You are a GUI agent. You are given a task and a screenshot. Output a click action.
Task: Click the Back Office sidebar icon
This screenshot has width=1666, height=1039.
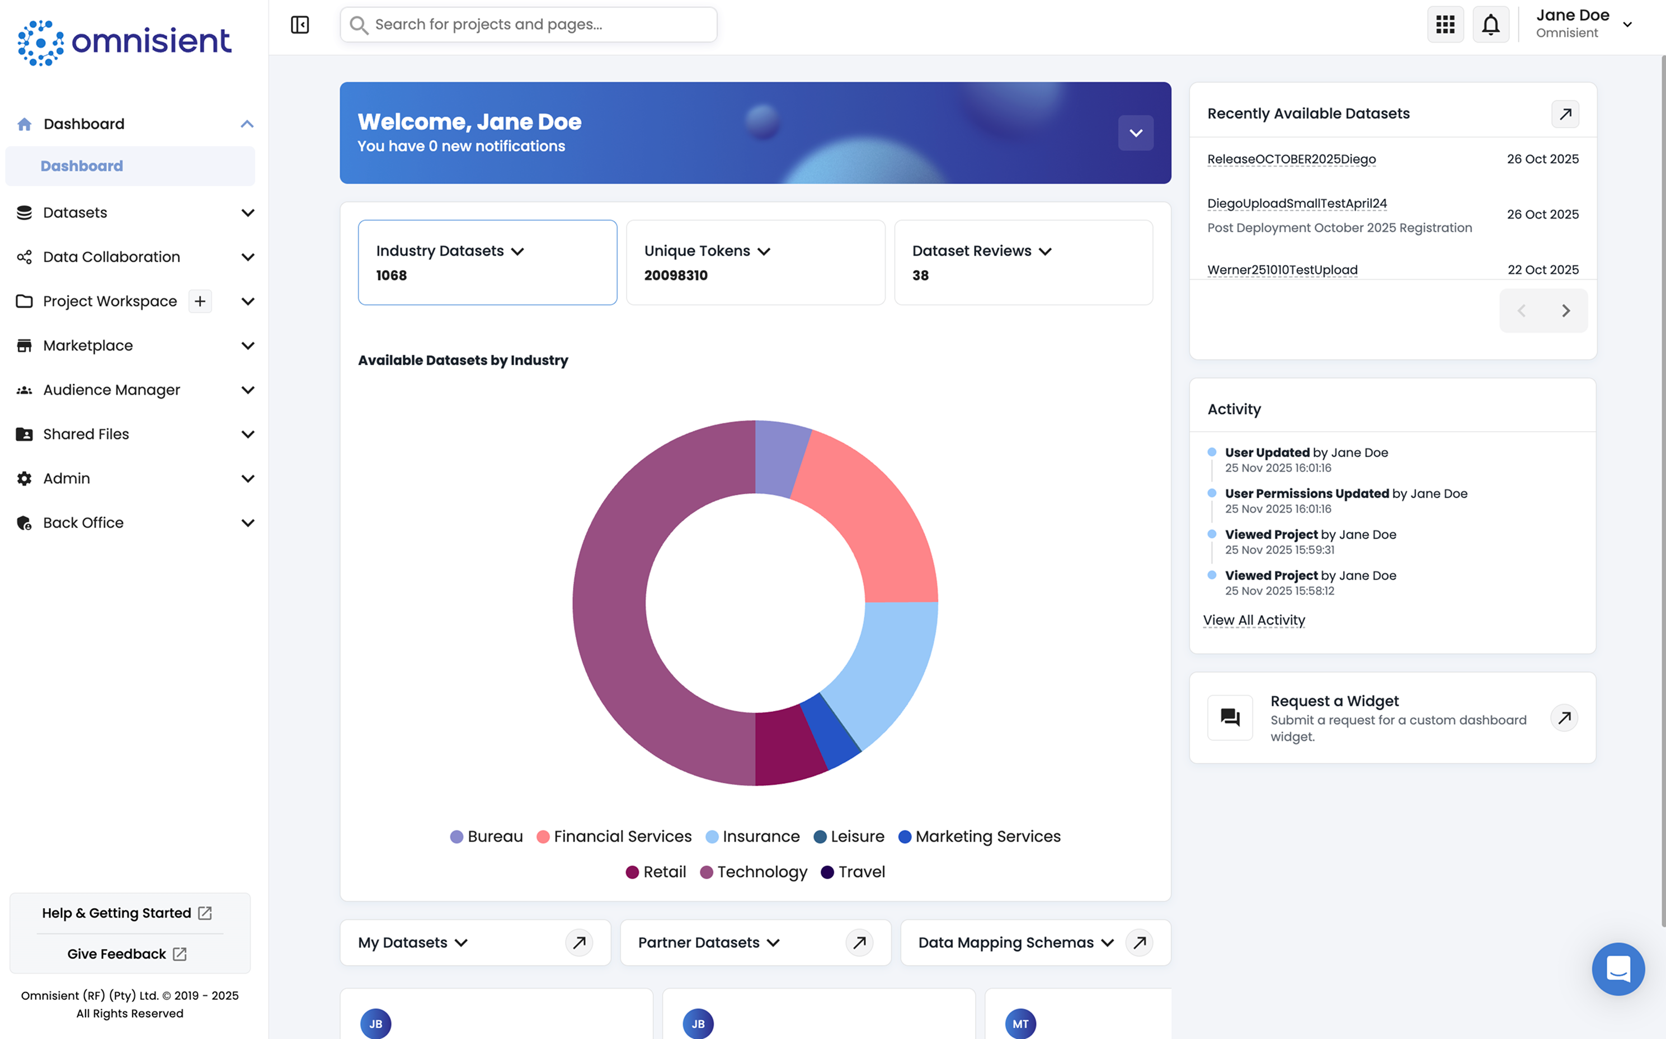(x=25, y=522)
